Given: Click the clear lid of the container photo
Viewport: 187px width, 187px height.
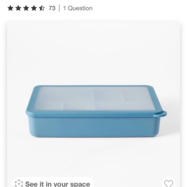Looking at the screenshot, I should click(x=94, y=99).
